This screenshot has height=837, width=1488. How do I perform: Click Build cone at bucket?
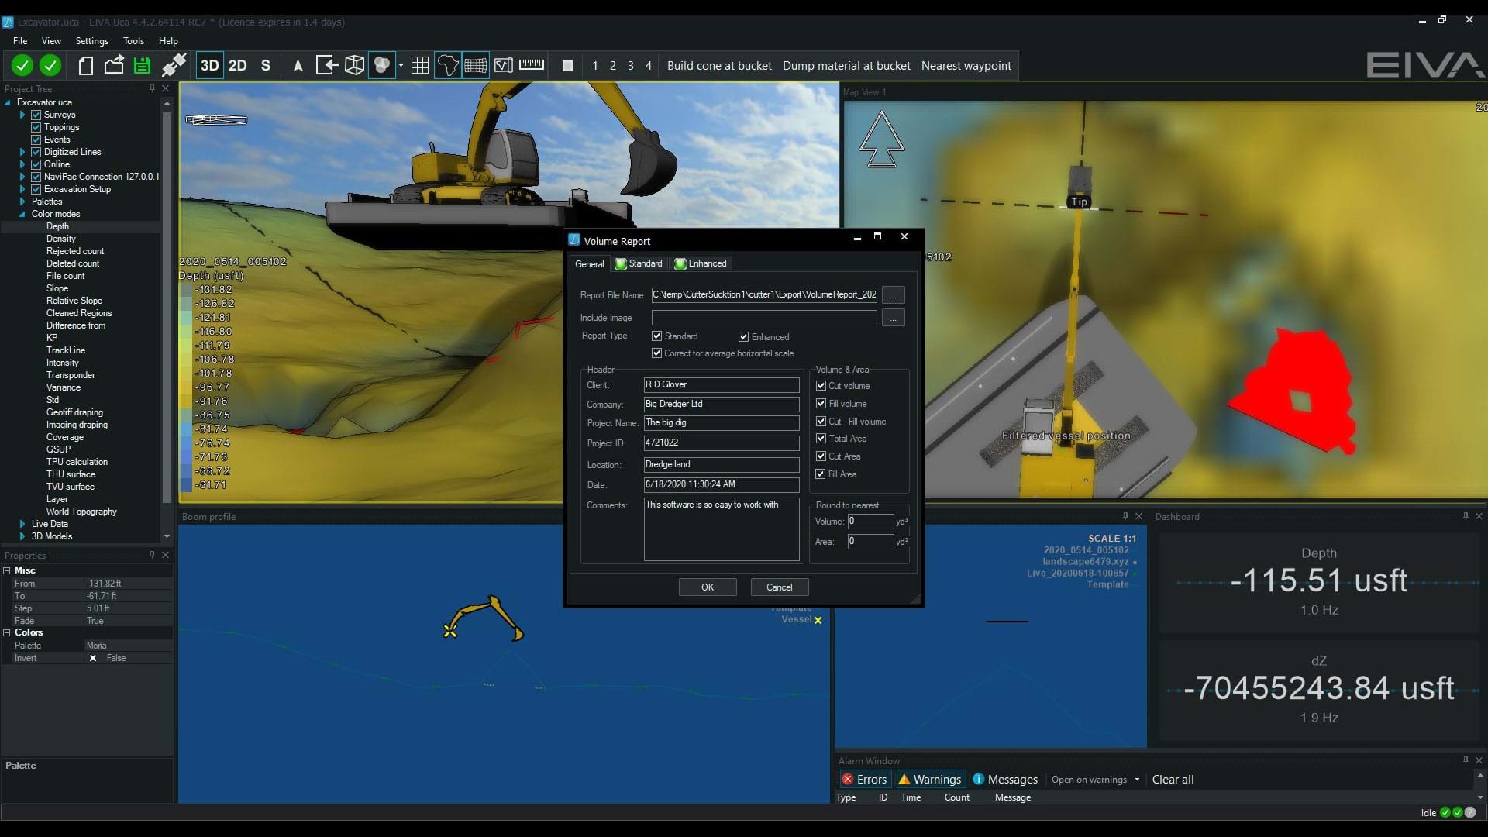[719, 66]
